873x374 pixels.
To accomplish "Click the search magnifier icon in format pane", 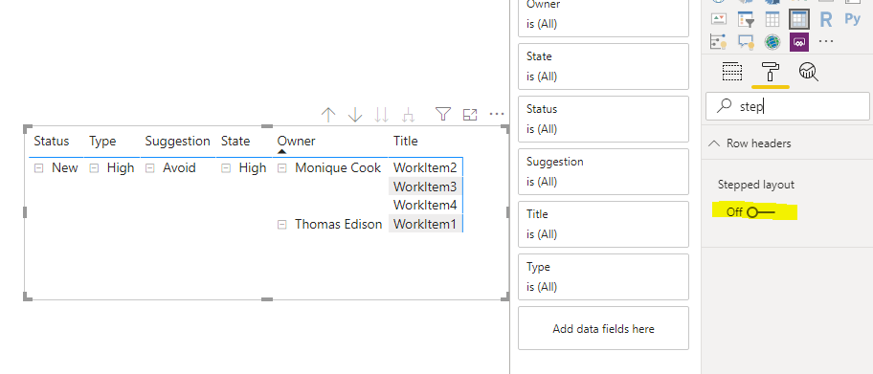I will coord(724,106).
